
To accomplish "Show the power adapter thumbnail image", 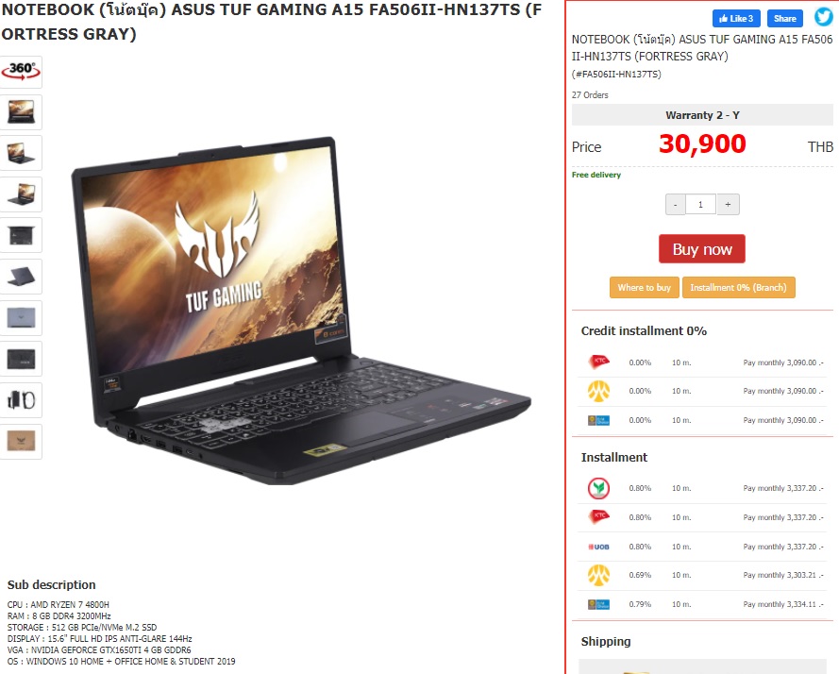I will [21, 400].
